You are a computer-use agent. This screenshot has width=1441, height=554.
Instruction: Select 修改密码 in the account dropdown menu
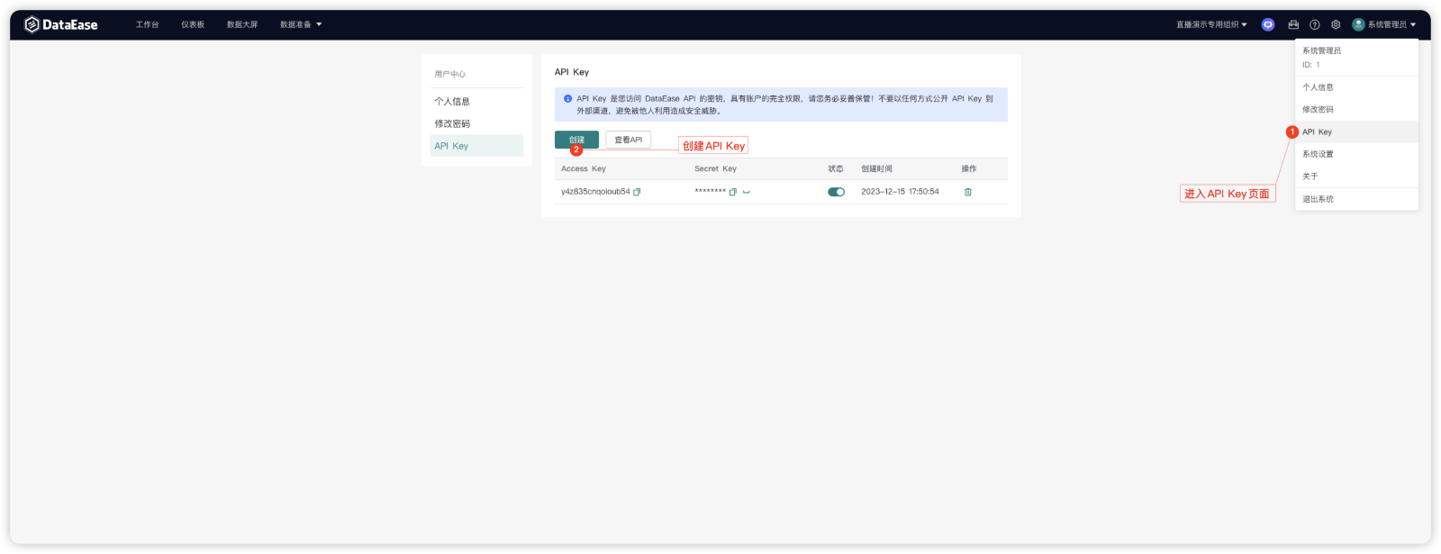pyautogui.click(x=1356, y=110)
